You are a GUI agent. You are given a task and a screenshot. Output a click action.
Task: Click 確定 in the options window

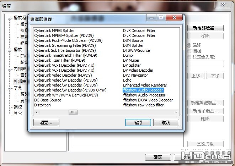point(158,157)
